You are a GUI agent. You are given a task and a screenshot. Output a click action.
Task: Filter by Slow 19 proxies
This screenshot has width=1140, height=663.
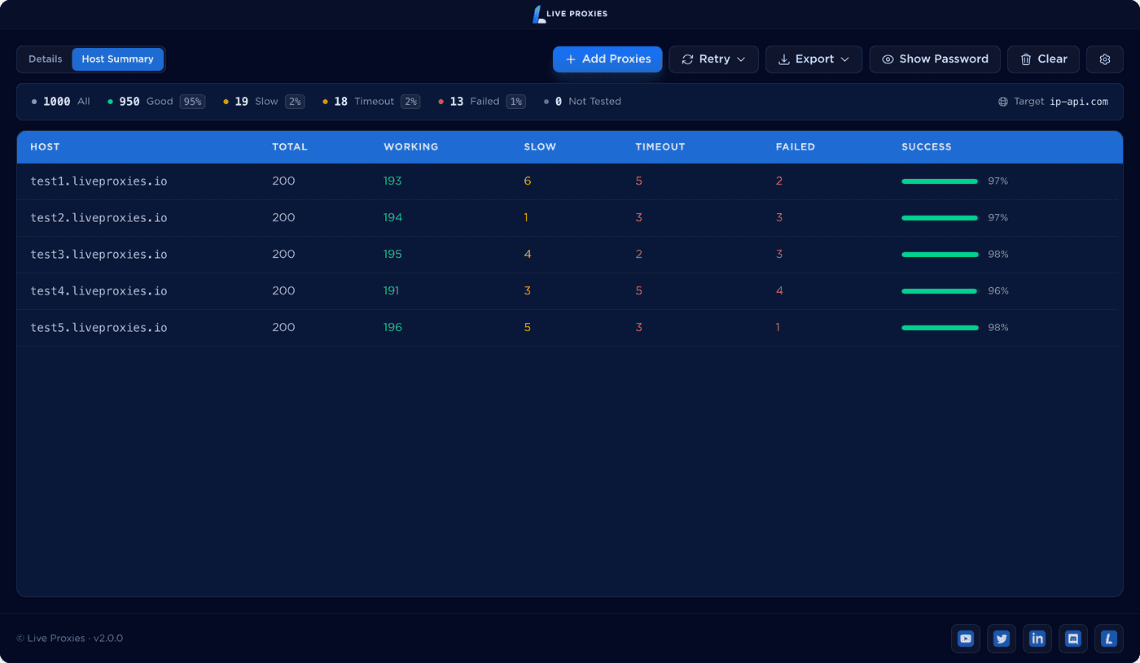pos(264,102)
